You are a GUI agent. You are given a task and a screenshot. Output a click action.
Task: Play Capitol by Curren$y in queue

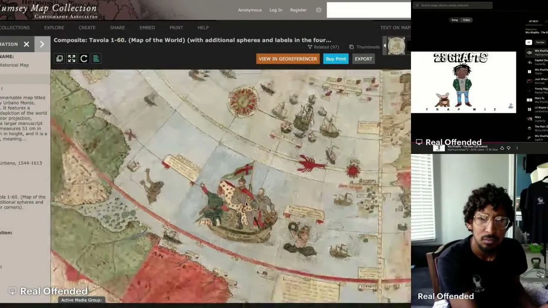pyautogui.click(x=537, y=62)
